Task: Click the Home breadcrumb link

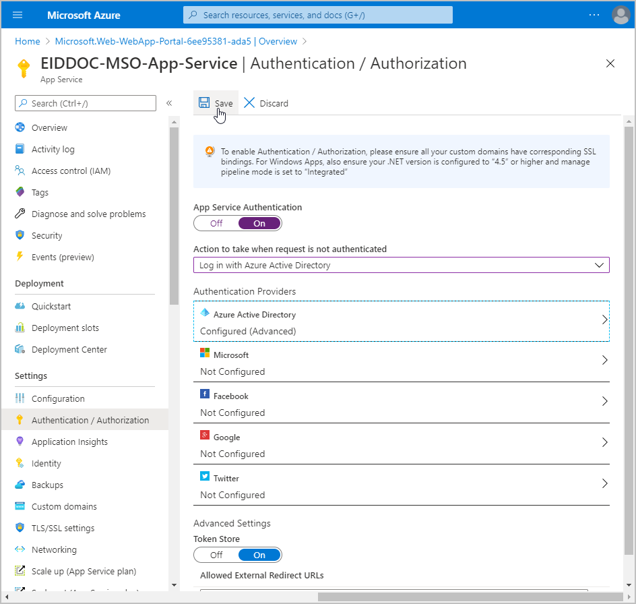Action: [28, 41]
